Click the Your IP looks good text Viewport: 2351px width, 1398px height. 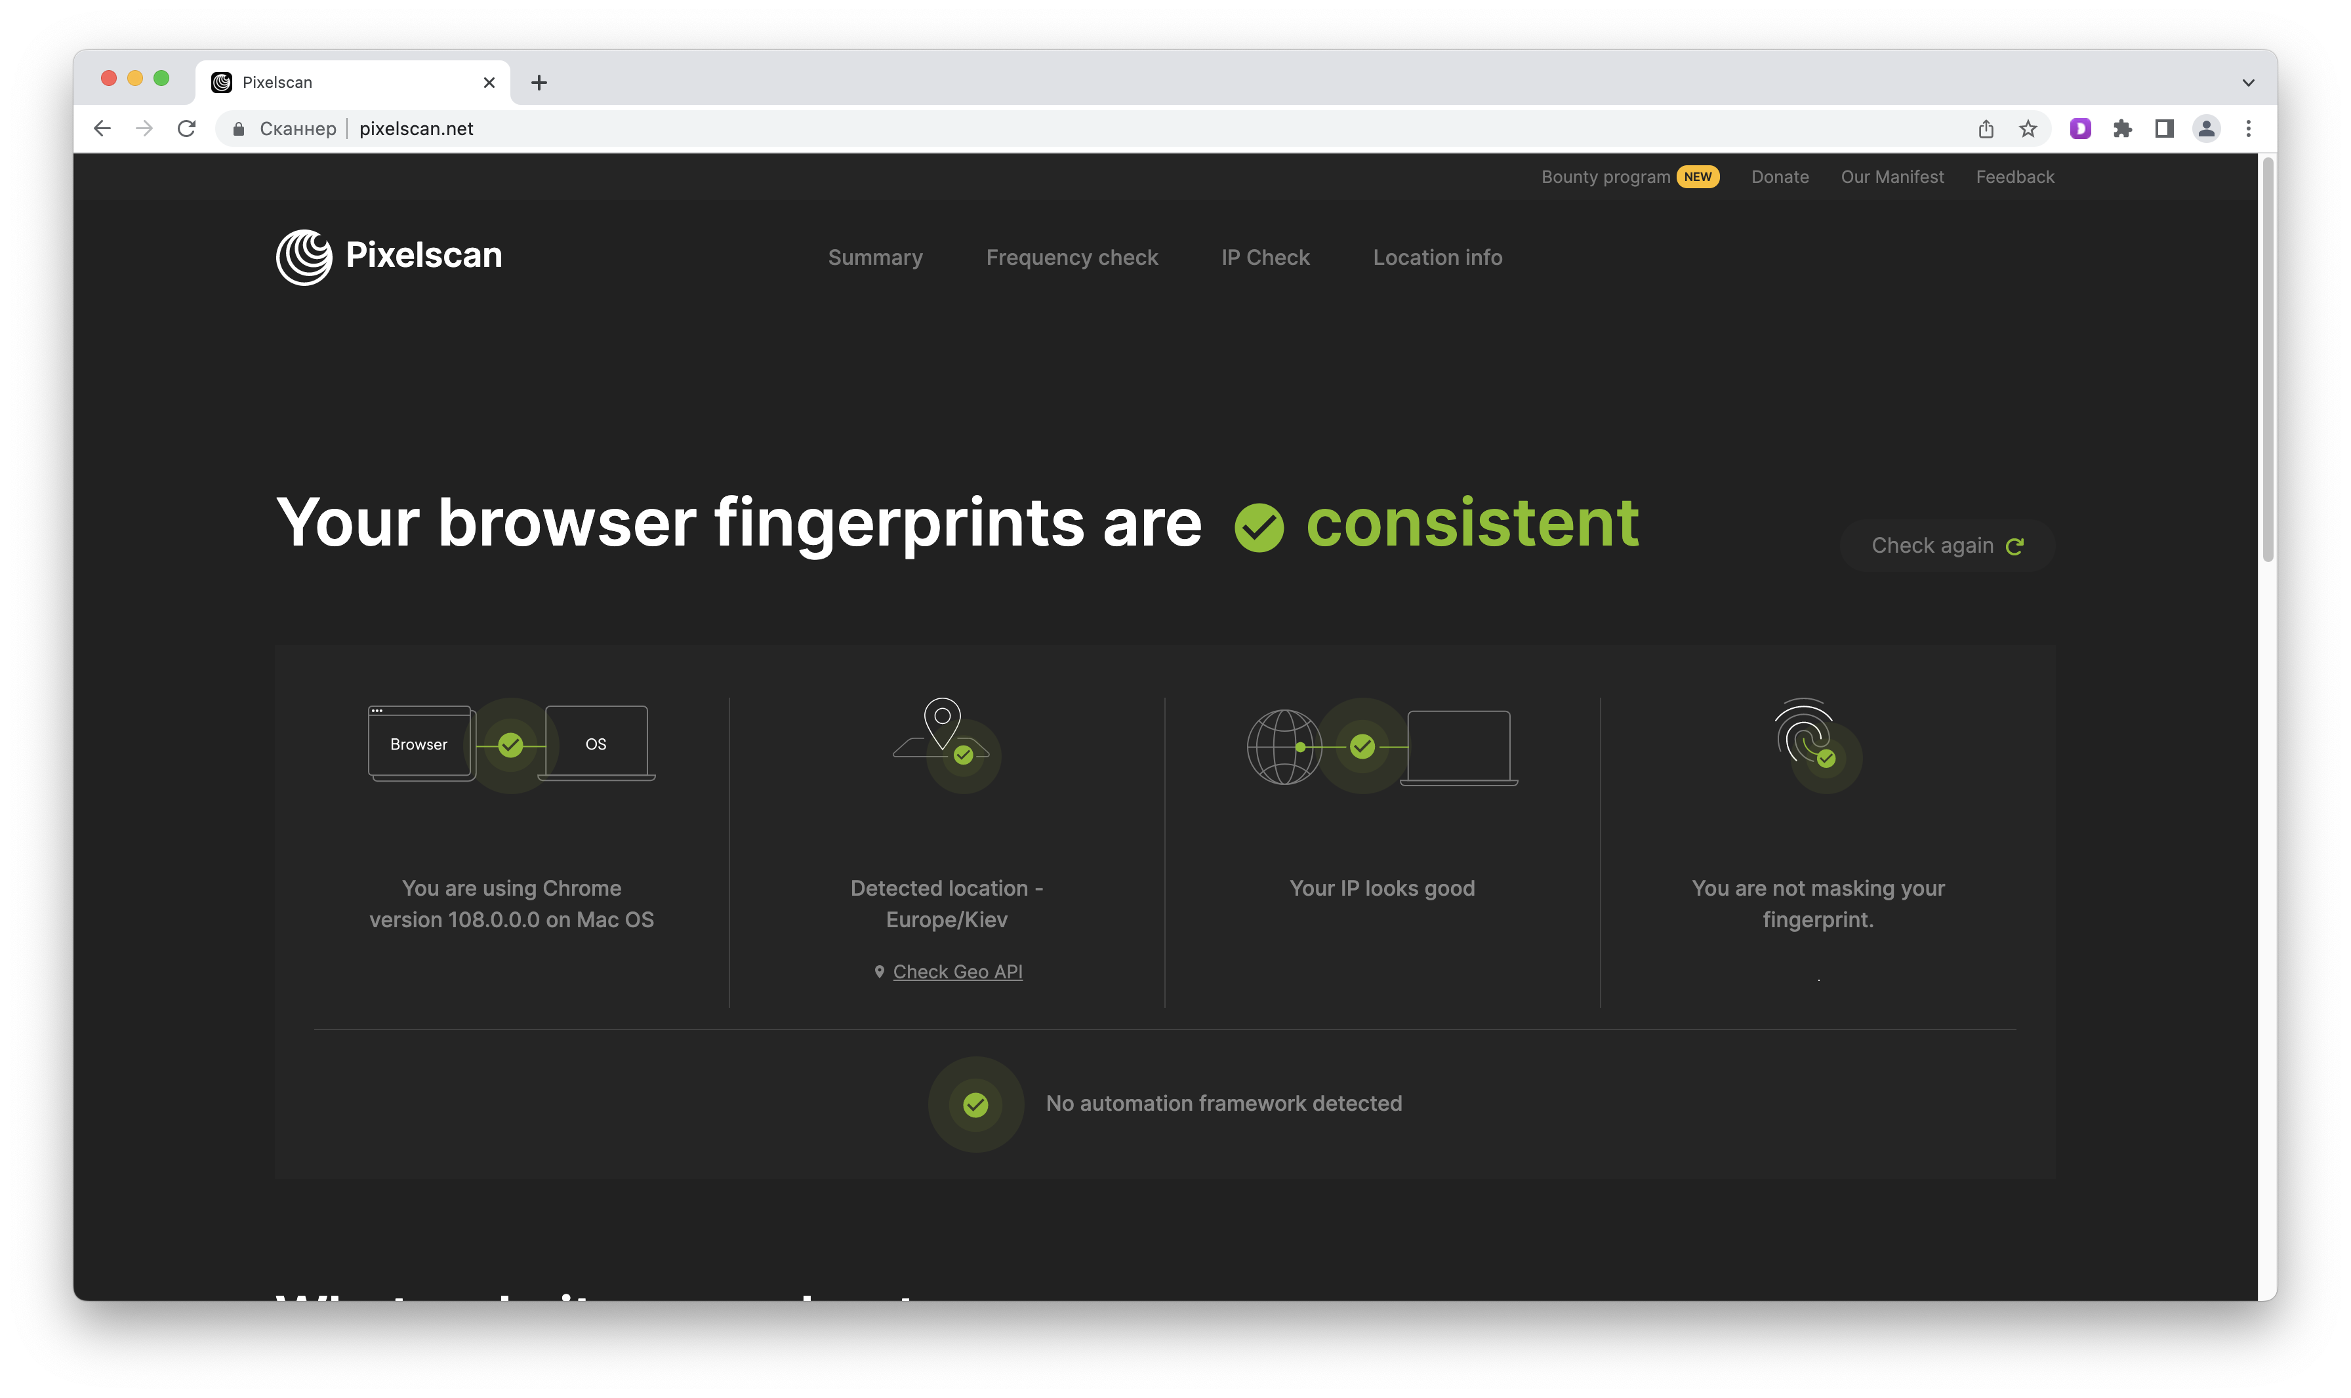point(1382,889)
